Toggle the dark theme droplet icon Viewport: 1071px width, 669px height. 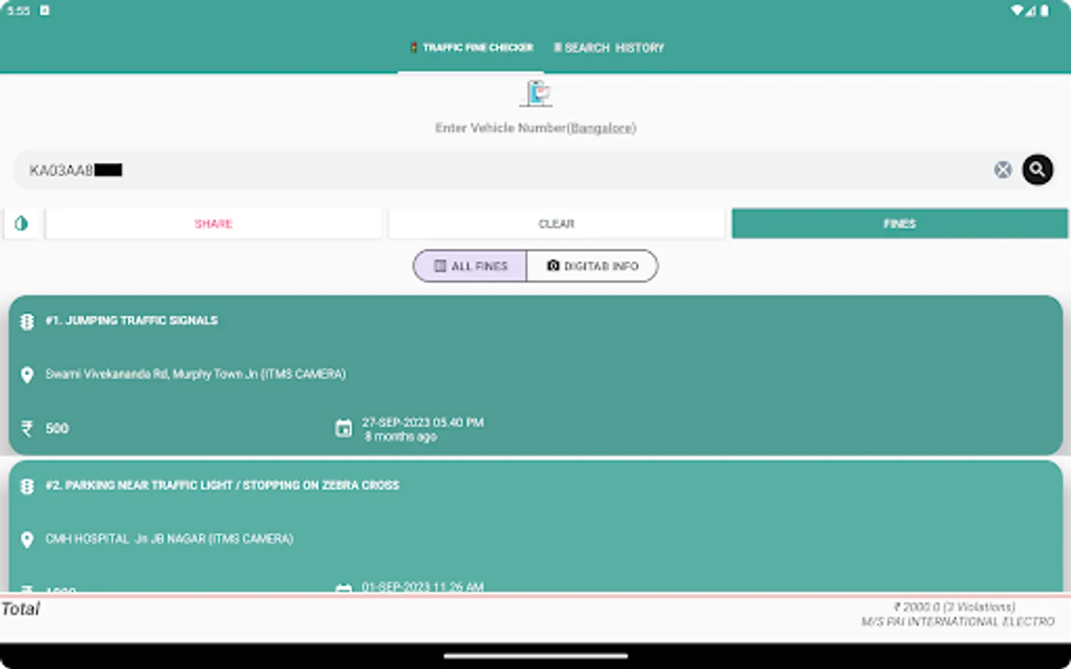point(21,223)
